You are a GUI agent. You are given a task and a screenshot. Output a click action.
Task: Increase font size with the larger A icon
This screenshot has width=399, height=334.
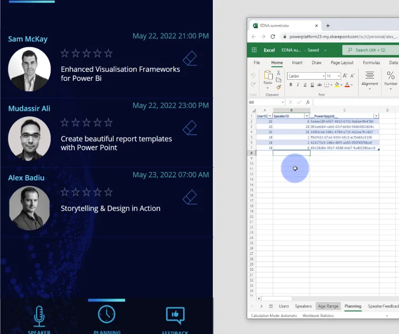click(x=345, y=75)
